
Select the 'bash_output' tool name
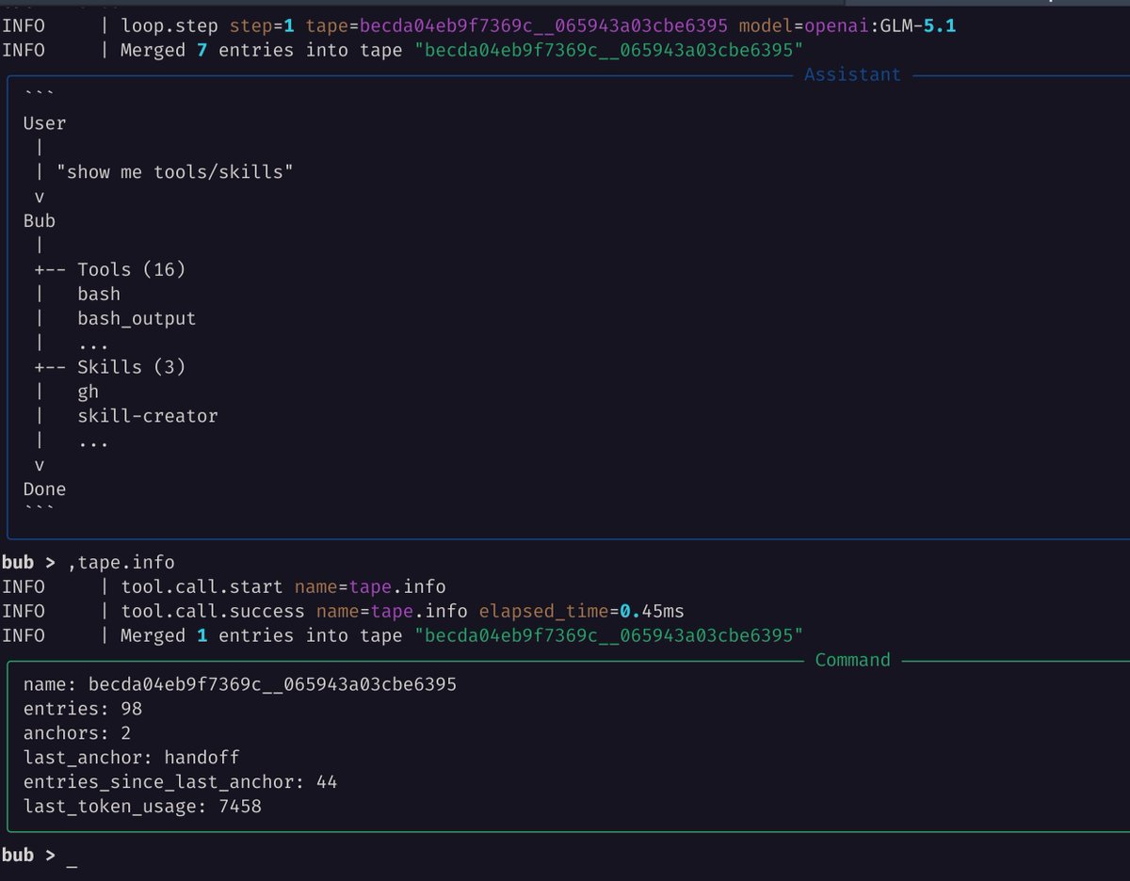(x=137, y=319)
